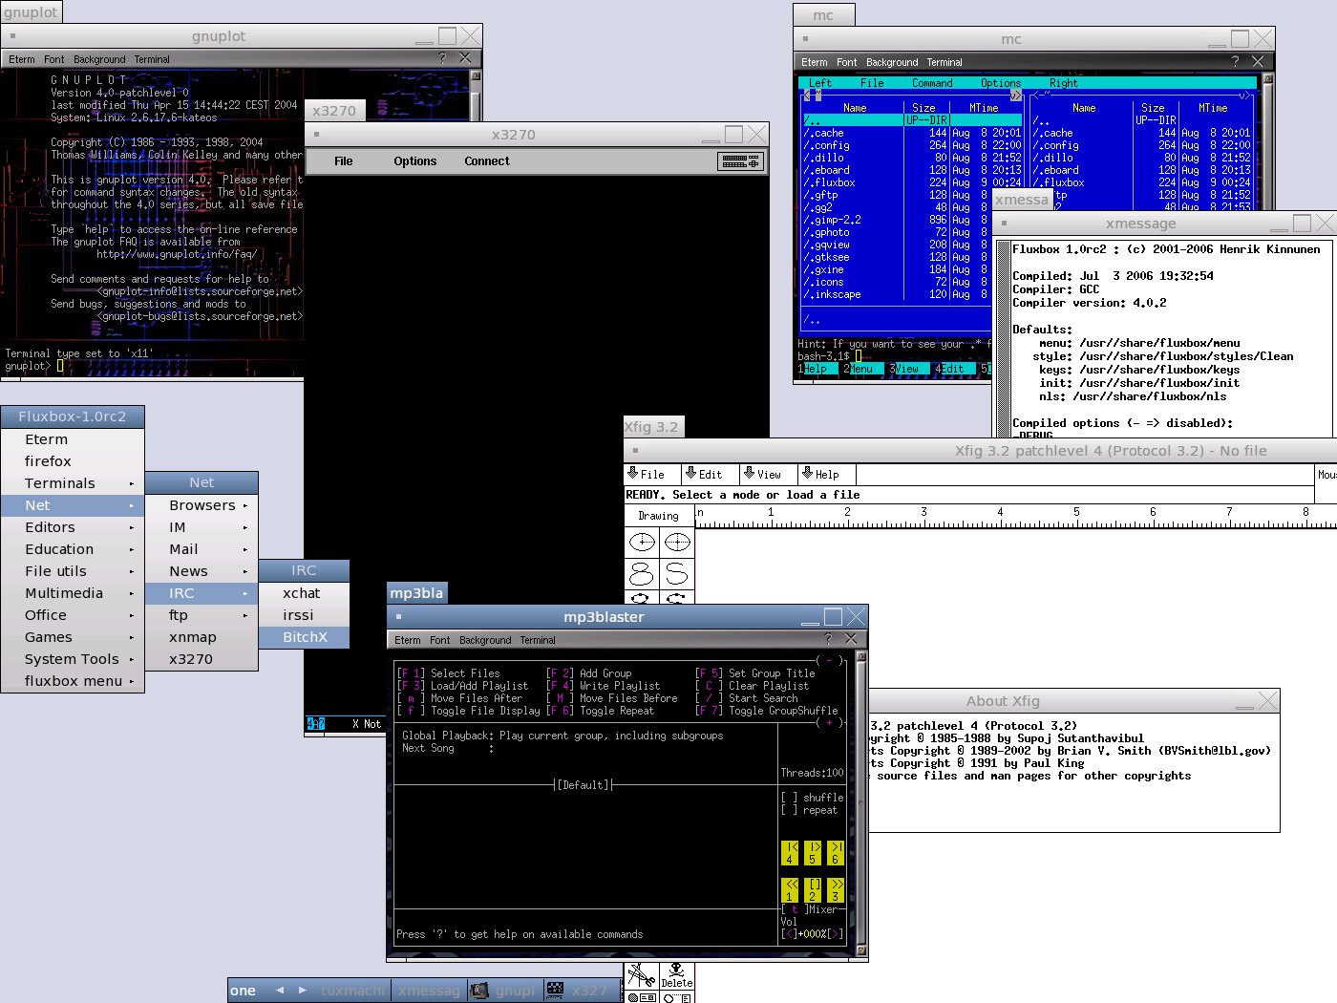Open the Background menu in mp3blaster's Eterm bar
Viewport: 1337px width, 1003px height.
coord(485,640)
